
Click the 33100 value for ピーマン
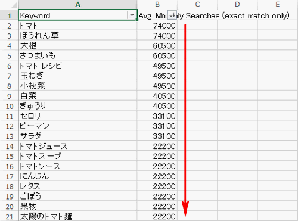coord(157,126)
